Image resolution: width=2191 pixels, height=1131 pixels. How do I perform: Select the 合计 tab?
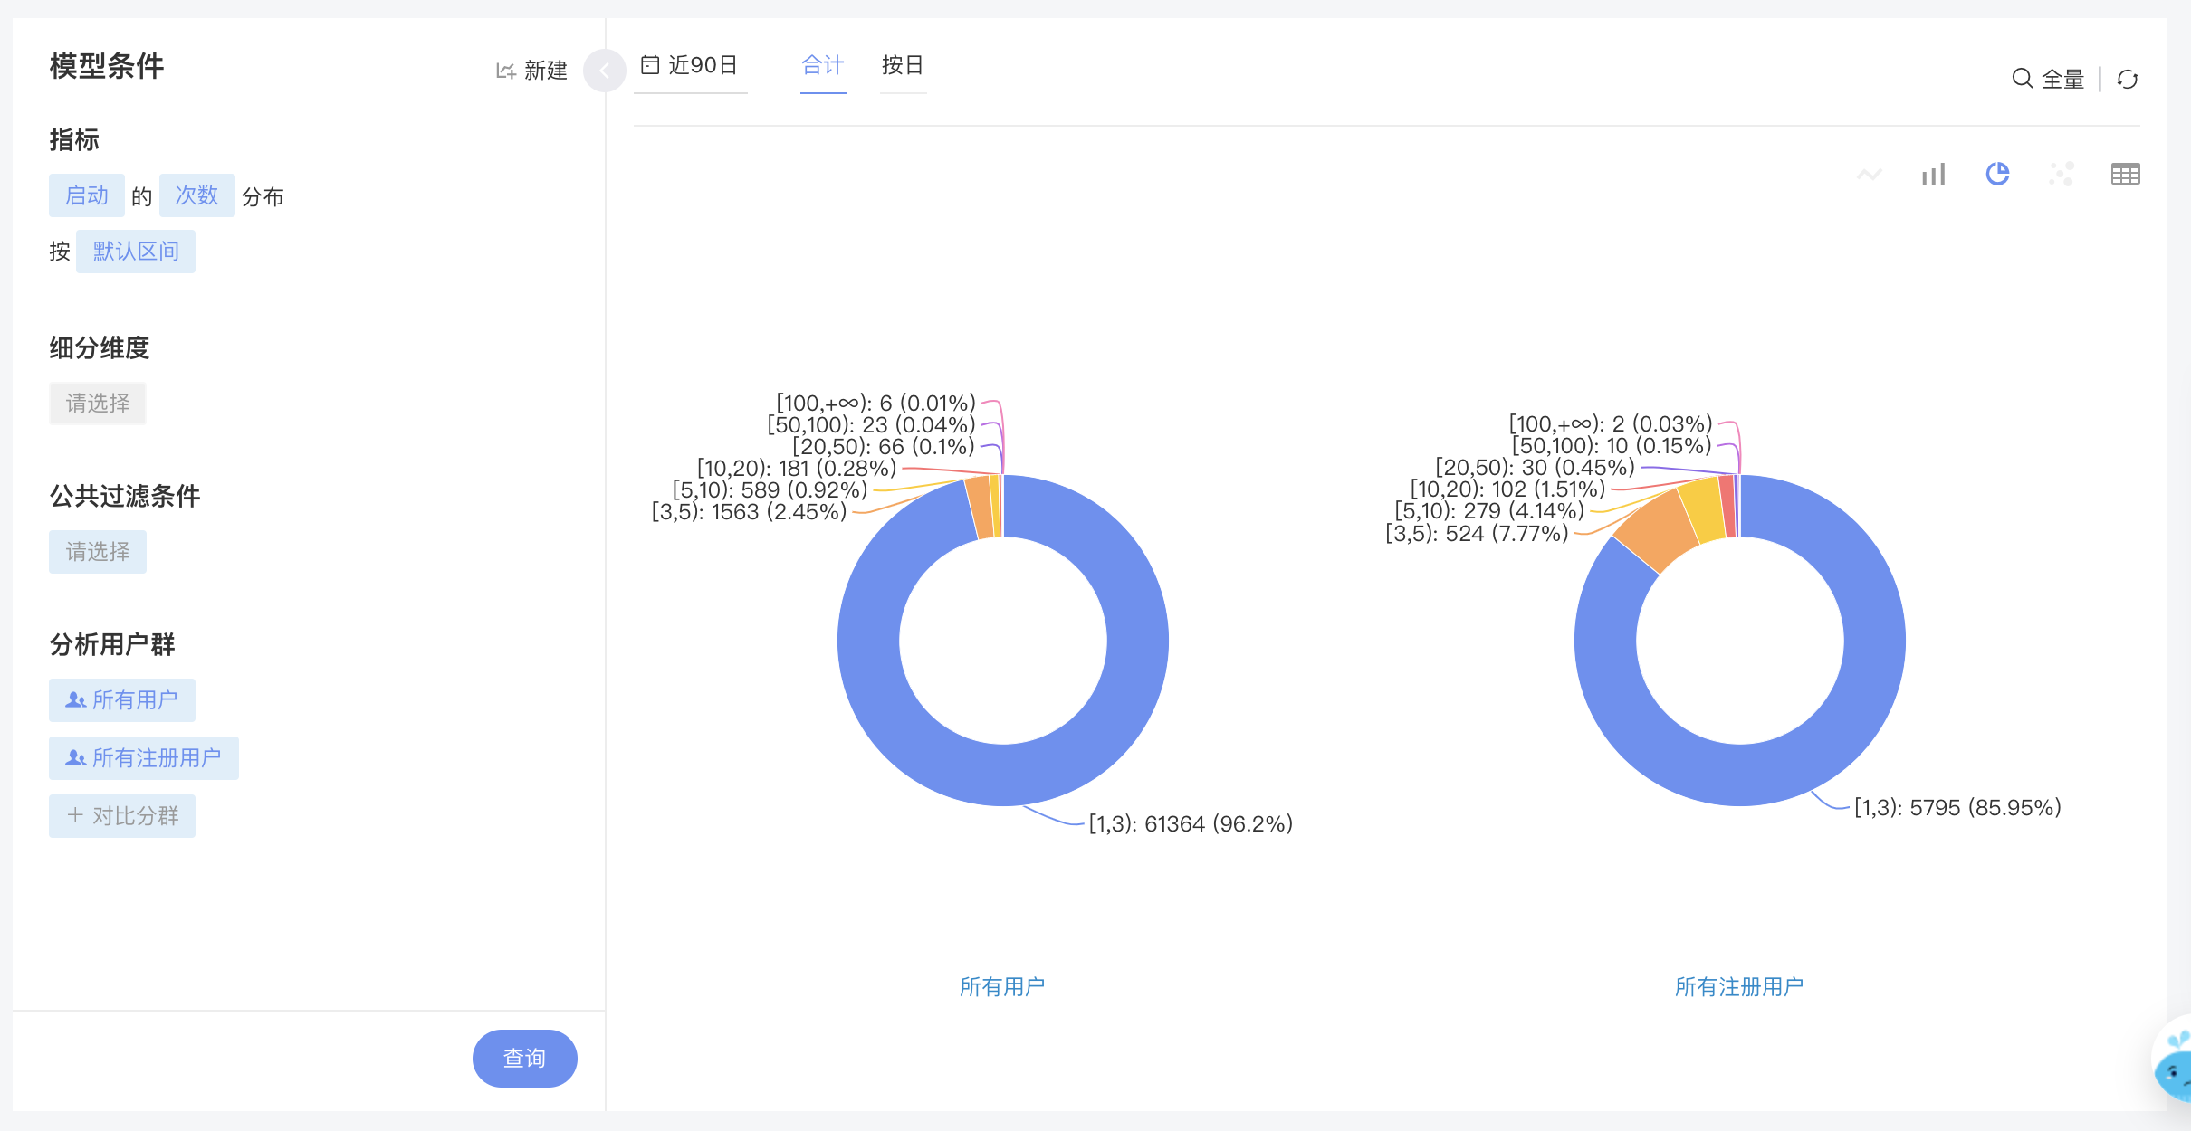pyautogui.click(x=823, y=65)
